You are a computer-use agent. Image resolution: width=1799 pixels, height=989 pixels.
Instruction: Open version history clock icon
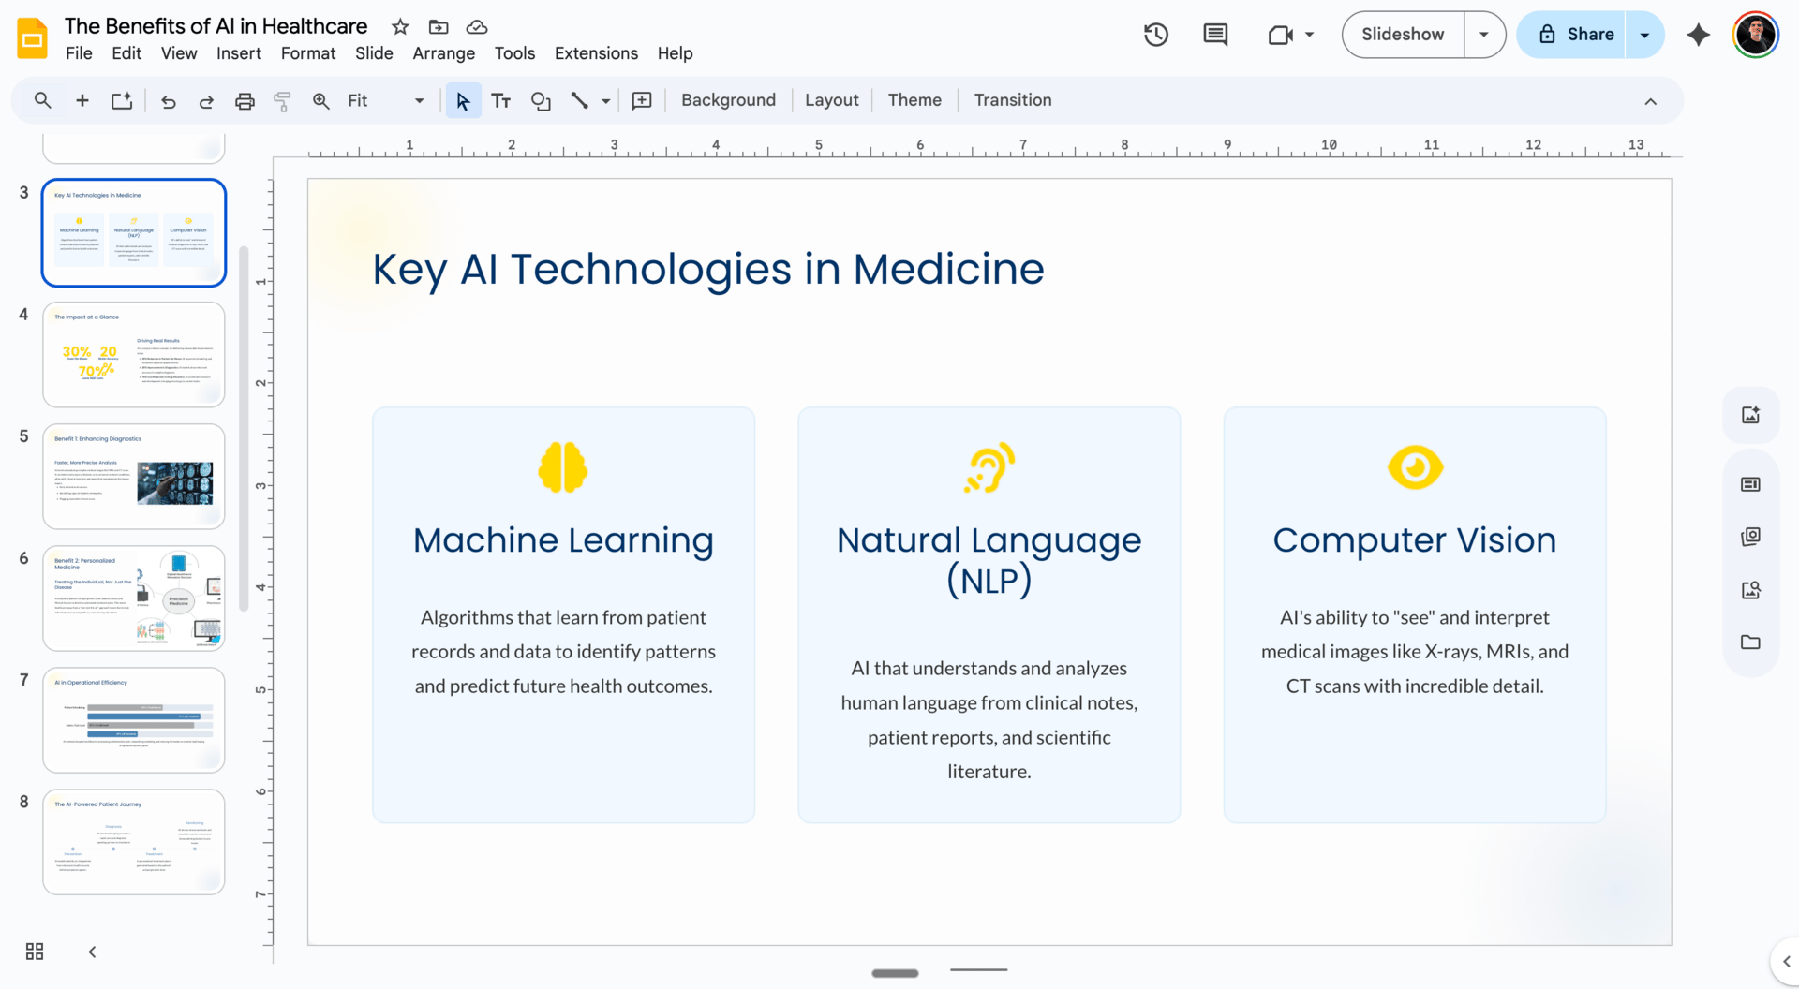click(x=1156, y=35)
